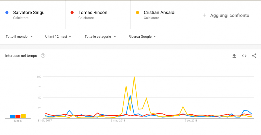The image size is (261, 135).
Task: Click the plus icon to add comparison
Action: point(204,15)
